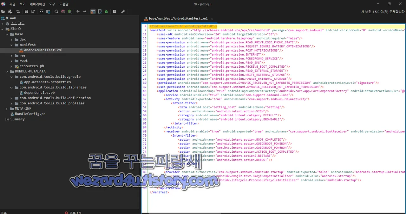Expand the META-INF folder
Viewport: 406px width, 214px height.
[x=7, y=108]
